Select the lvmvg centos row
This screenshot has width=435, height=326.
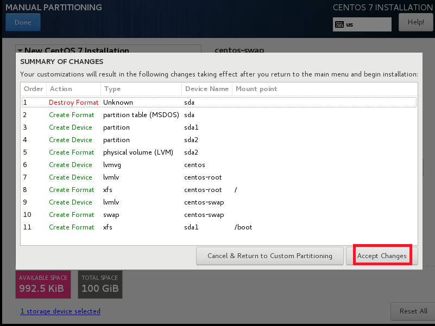[x=219, y=165]
